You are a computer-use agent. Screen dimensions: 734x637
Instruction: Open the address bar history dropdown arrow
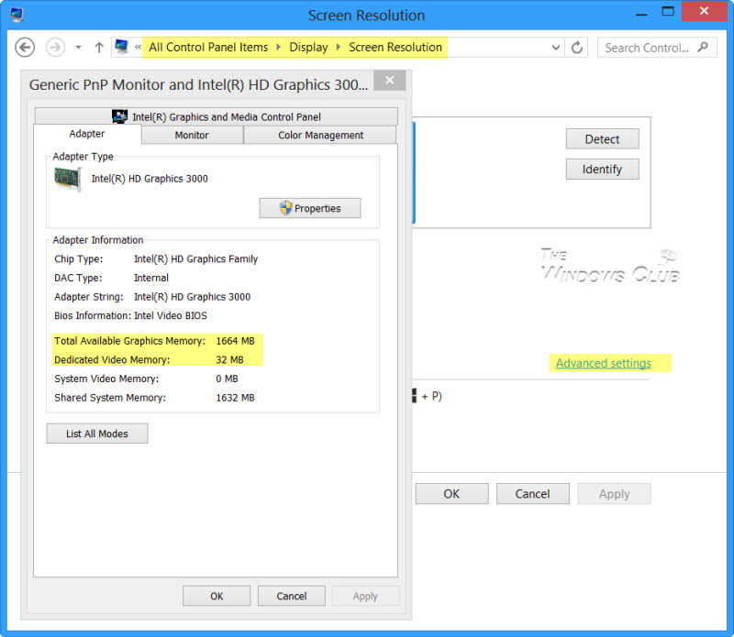(554, 47)
